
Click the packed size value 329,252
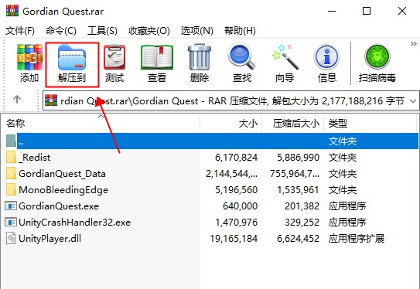point(302,222)
